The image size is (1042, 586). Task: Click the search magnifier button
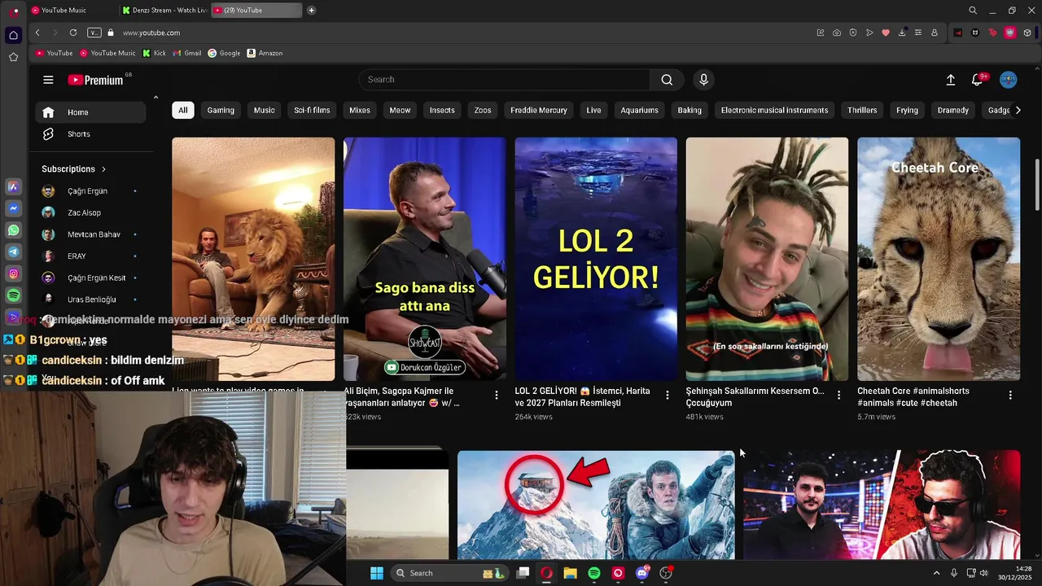[x=667, y=80]
